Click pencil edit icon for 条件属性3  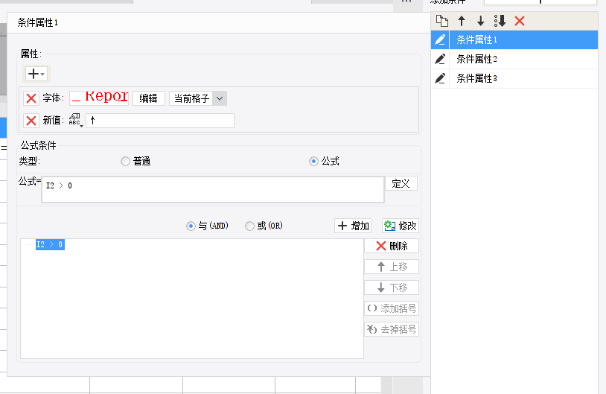[440, 78]
